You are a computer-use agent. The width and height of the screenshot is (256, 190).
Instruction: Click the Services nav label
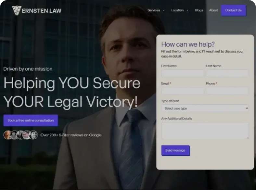point(154,10)
